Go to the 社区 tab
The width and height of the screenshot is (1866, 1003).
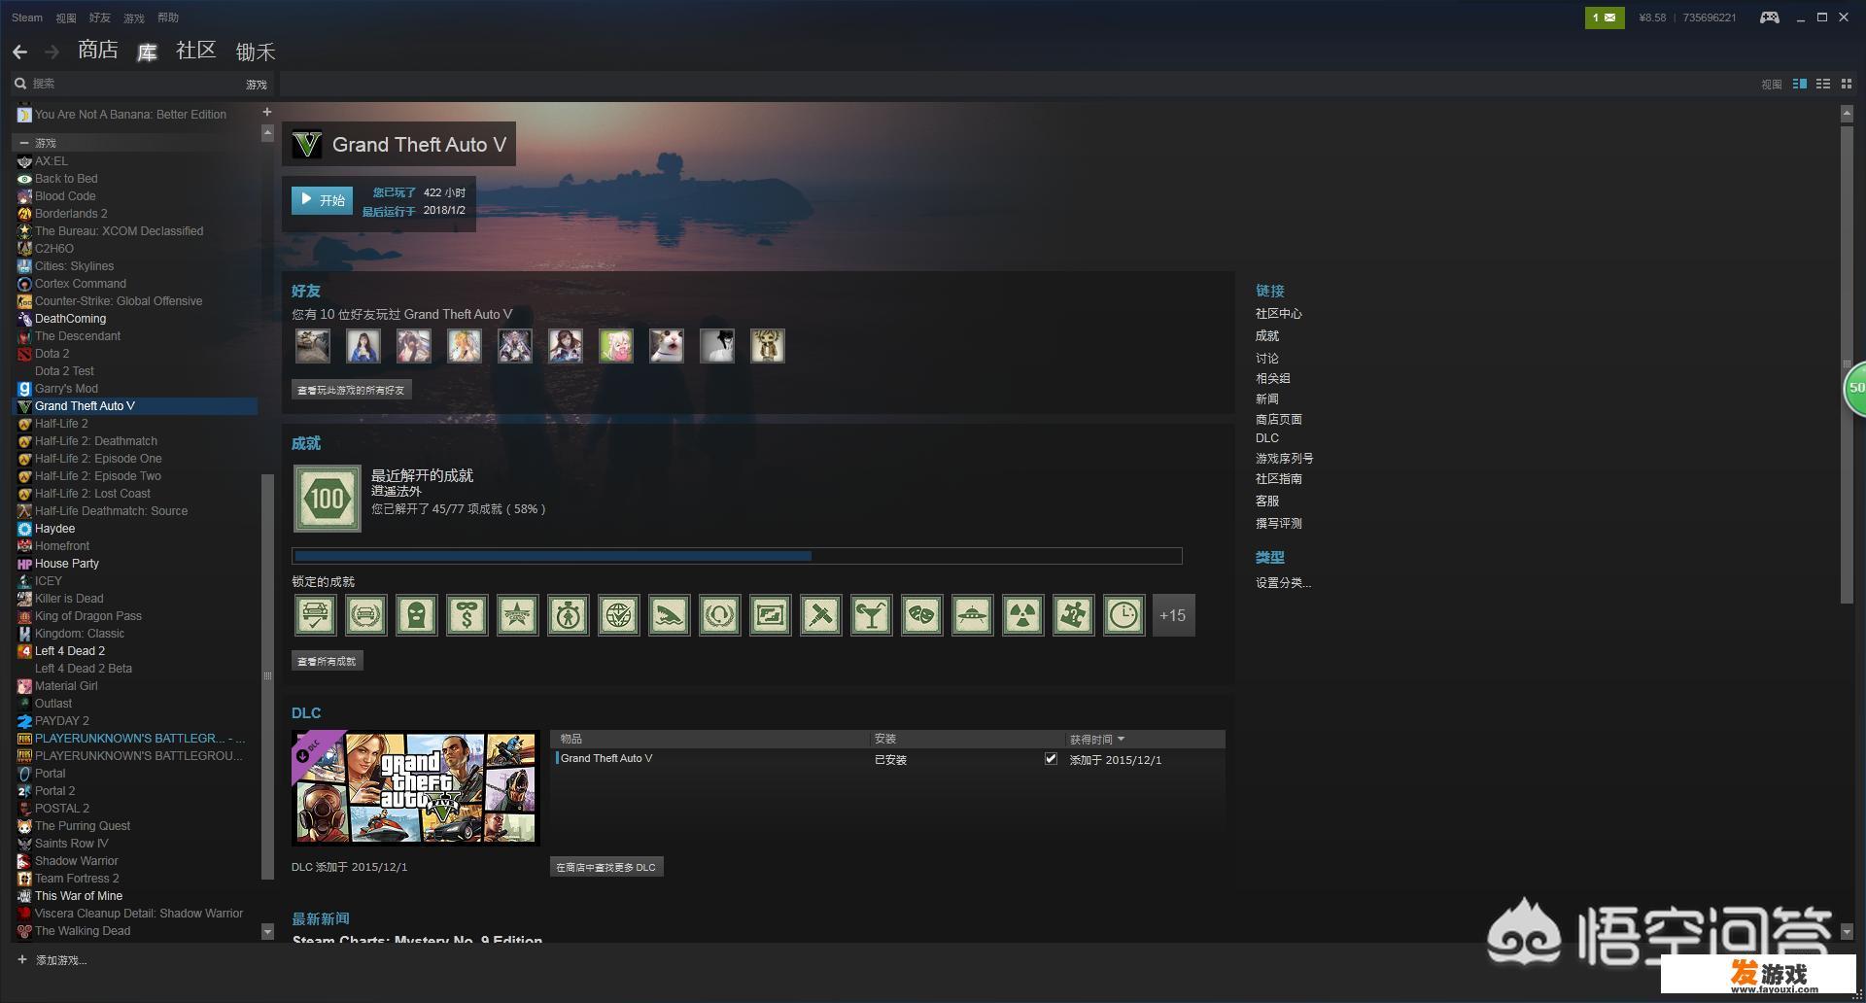(196, 50)
